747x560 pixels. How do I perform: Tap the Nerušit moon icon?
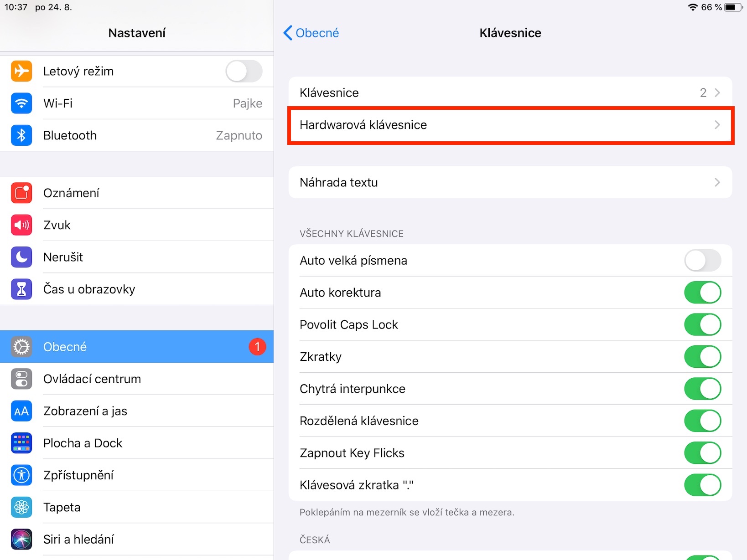click(21, 257)
